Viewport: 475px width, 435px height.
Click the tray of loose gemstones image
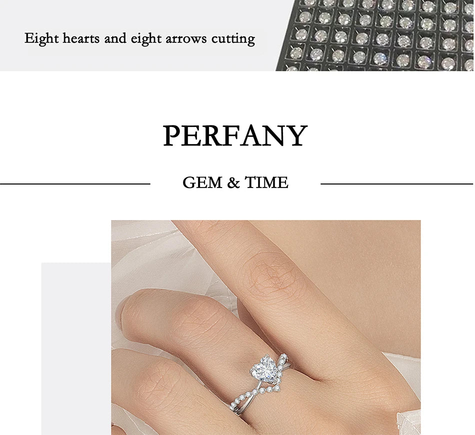pyautogui.click(x=374, y=35)
